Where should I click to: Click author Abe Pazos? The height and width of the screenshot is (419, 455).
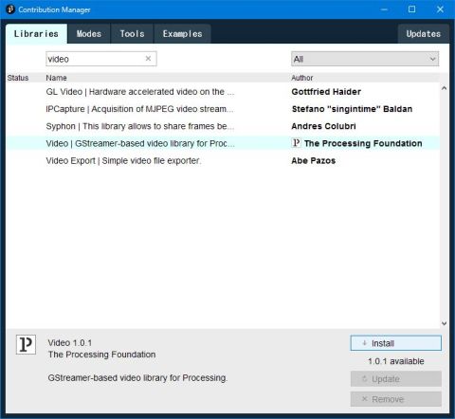tap(314, 160)
